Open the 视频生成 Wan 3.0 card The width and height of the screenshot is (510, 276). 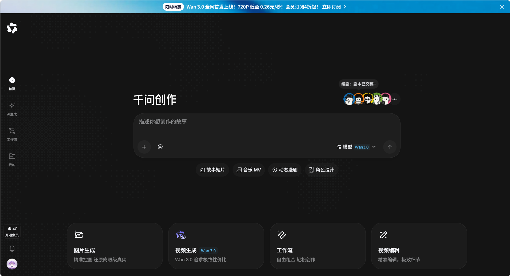[216, 246]
